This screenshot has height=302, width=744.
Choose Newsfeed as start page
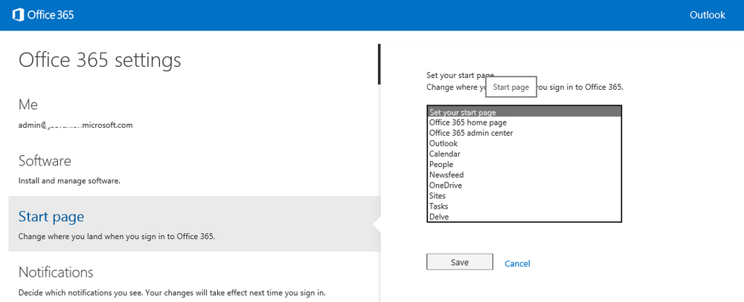(524, 174)
